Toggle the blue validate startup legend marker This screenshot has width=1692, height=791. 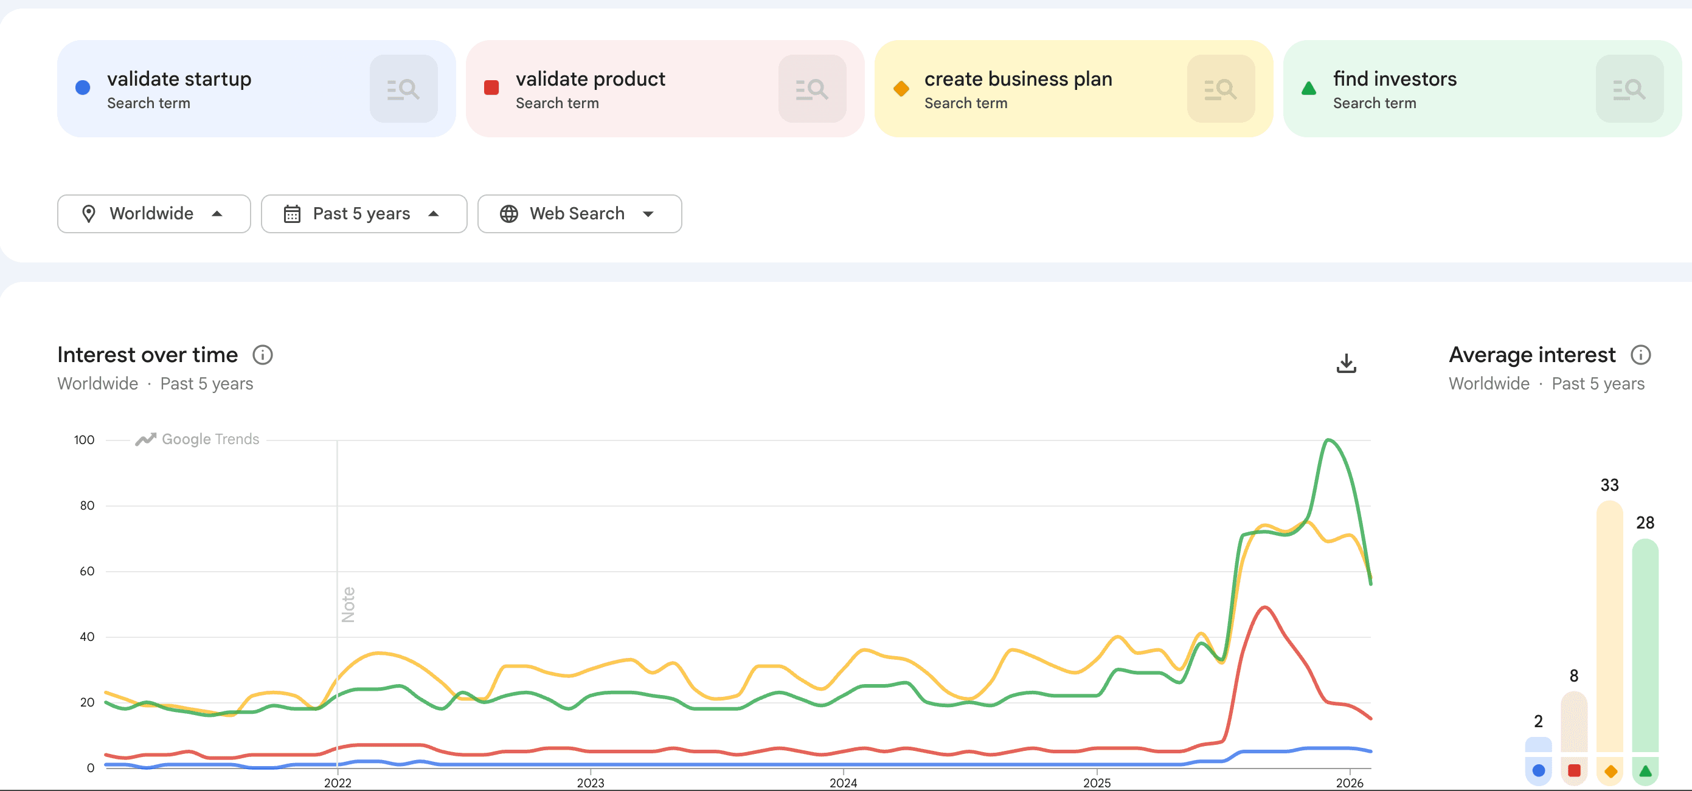point(1538,772)
